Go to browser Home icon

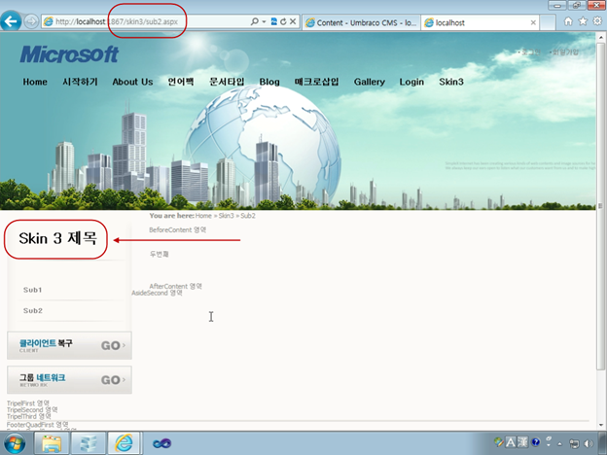coord(568,21)
